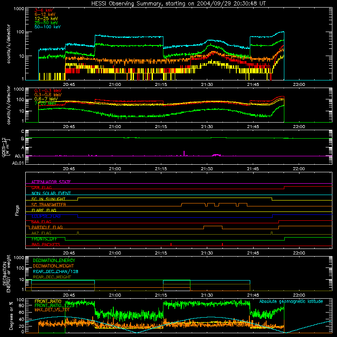This screenshot has width=337, height=337.
Task: Click the Absolute geomagnetic latitude label
Action: click(x=291, y=301)
